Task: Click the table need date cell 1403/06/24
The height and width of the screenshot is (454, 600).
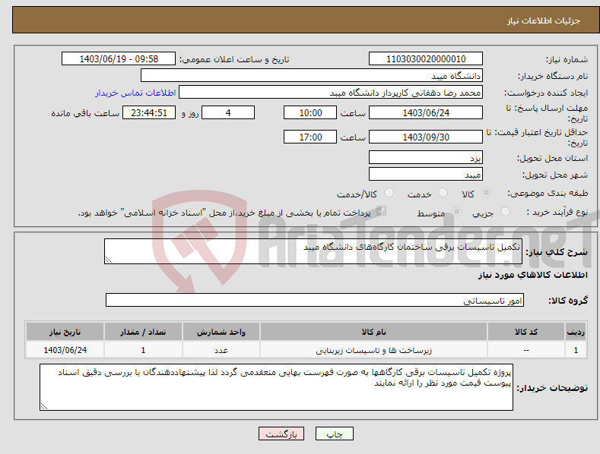Action: tap(65, 350)
